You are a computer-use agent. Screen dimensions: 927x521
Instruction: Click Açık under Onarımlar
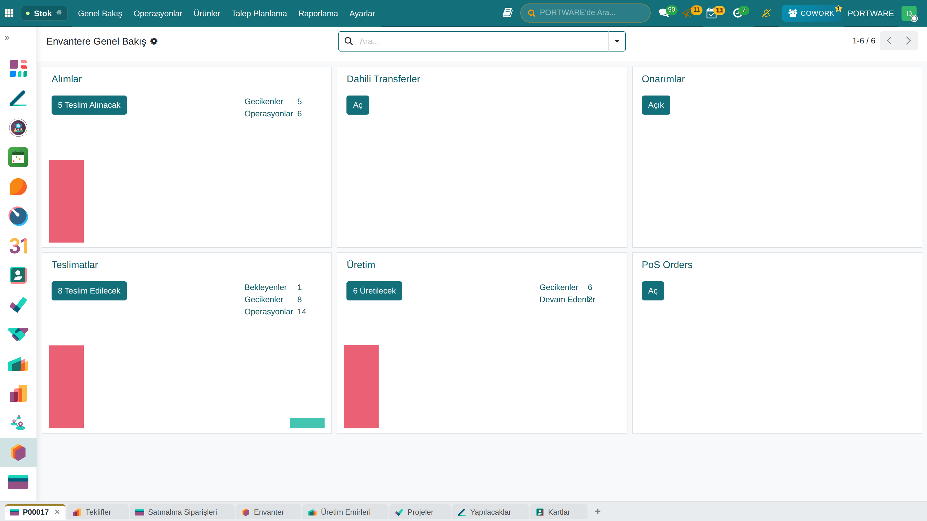pos(656,105)
